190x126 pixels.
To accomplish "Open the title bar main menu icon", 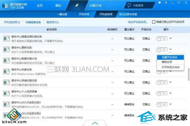I will [x=166, y=3].
